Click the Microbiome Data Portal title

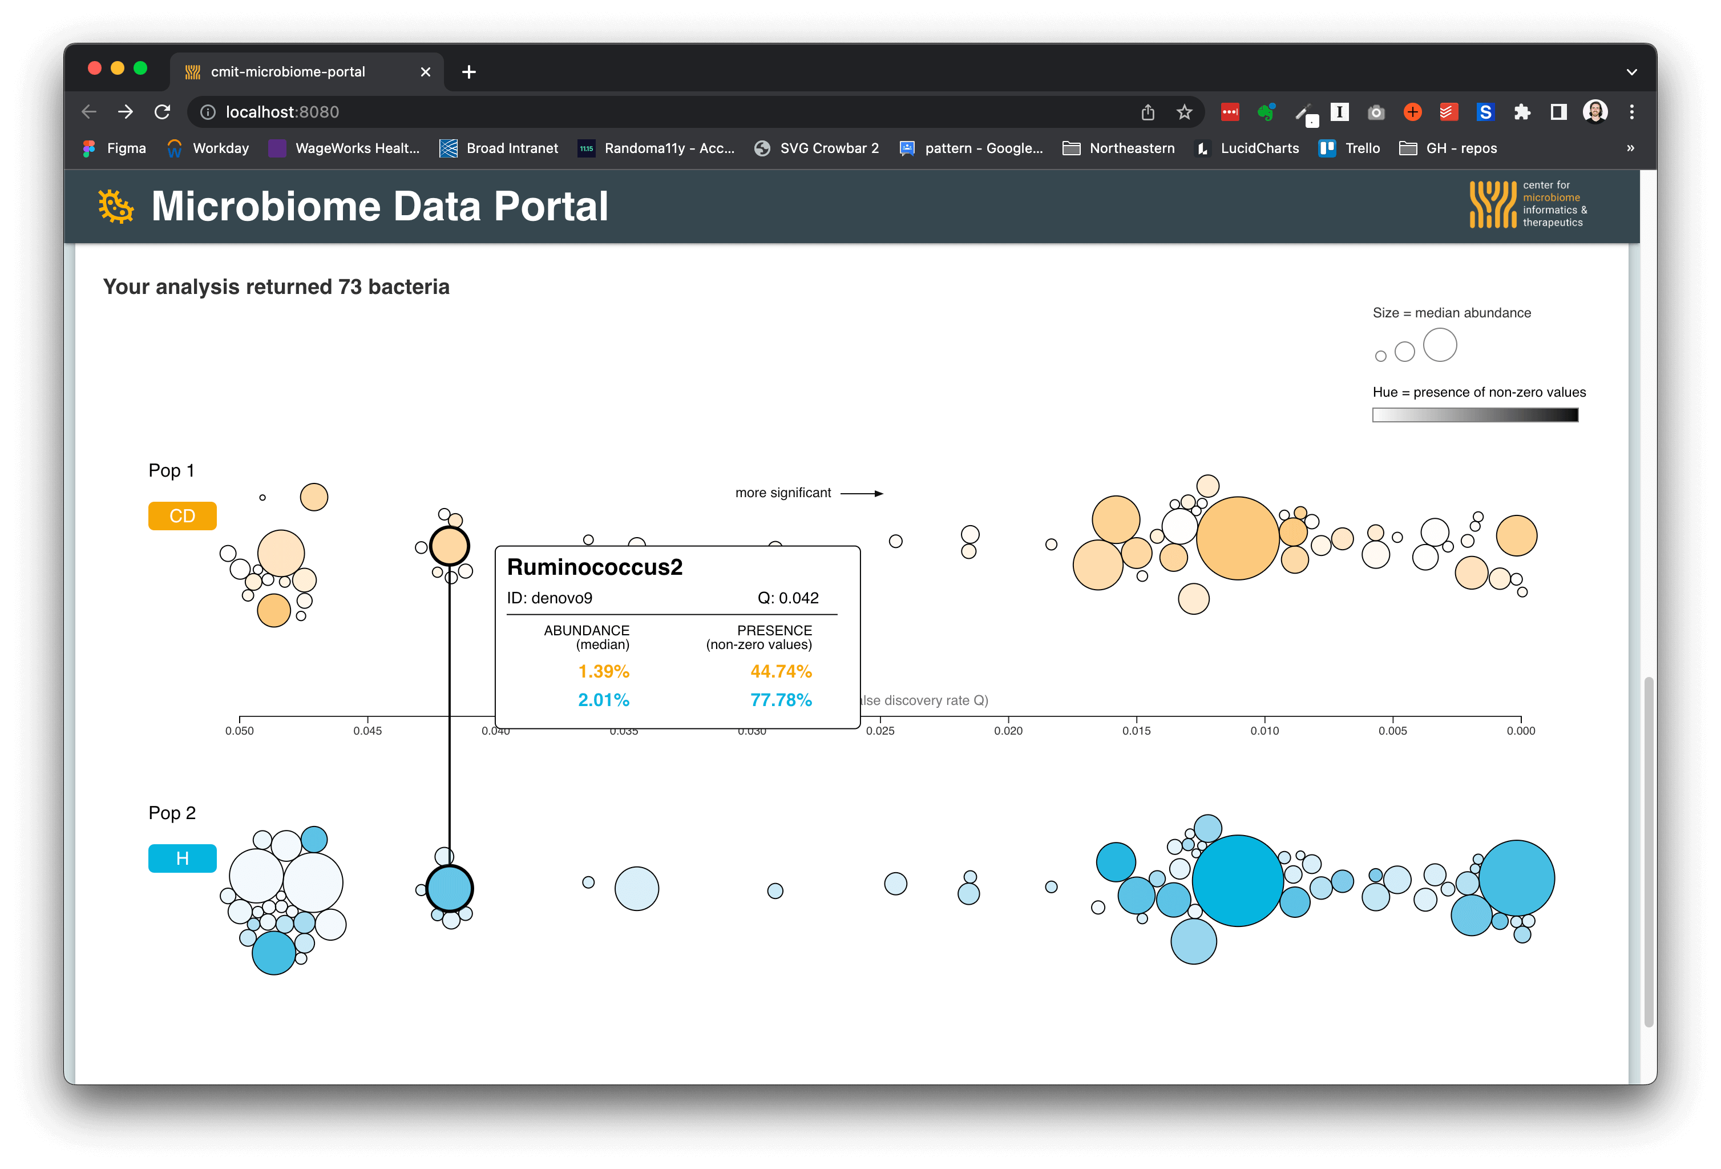click(379, 206)
